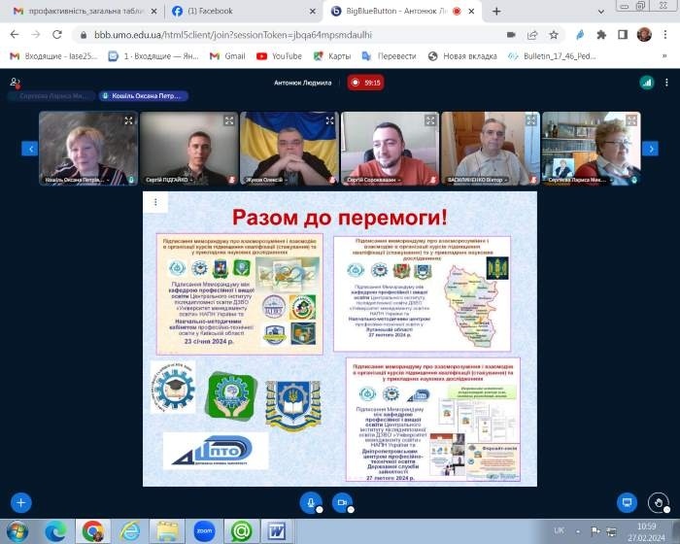This screenshot has height=544, width=680.
Task: Open the YouTube bookmark
Action: [x=279, y=56]
